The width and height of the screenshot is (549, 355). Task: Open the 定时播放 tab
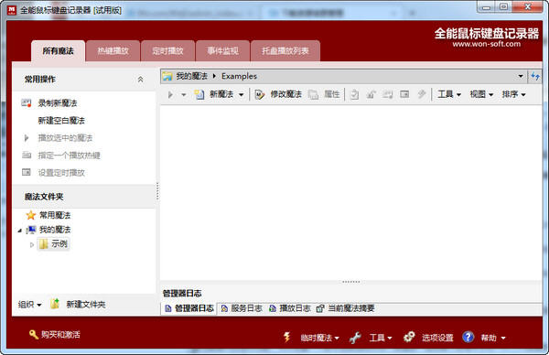(167, 51)
